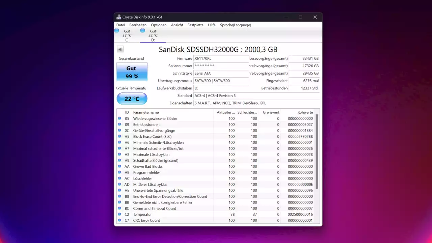Click status icon for Unerwartete Spannungsabfälle

pyautogui.click(x=119, y=190)
